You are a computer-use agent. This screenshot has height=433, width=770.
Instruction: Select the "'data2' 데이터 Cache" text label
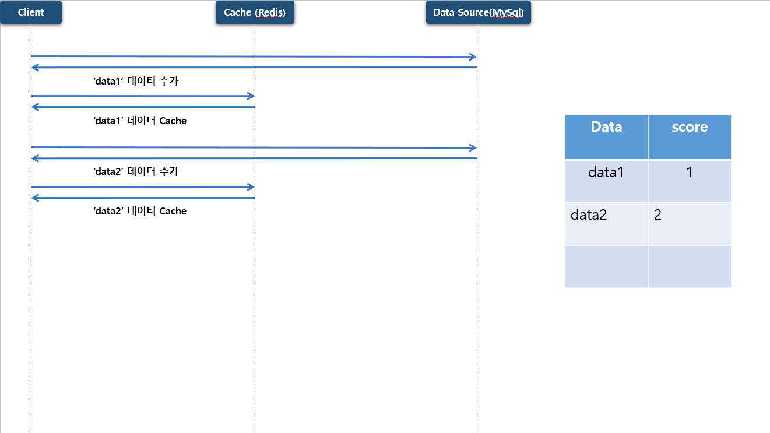(140, 211)
